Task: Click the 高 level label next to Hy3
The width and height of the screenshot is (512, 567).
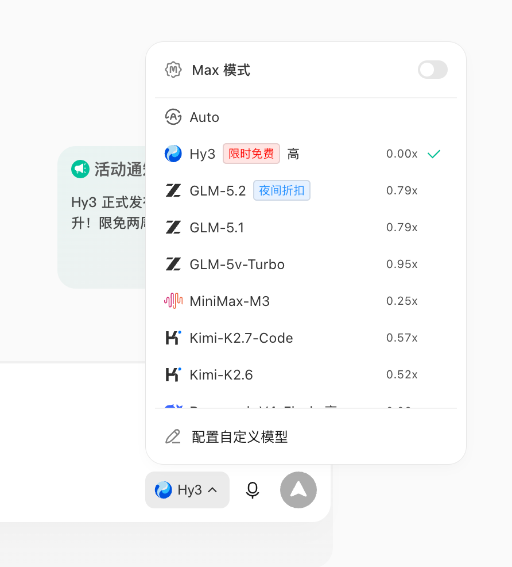Action: 293,154
